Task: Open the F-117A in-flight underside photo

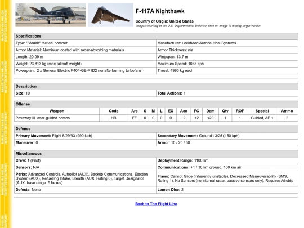Action: [111, 15]
